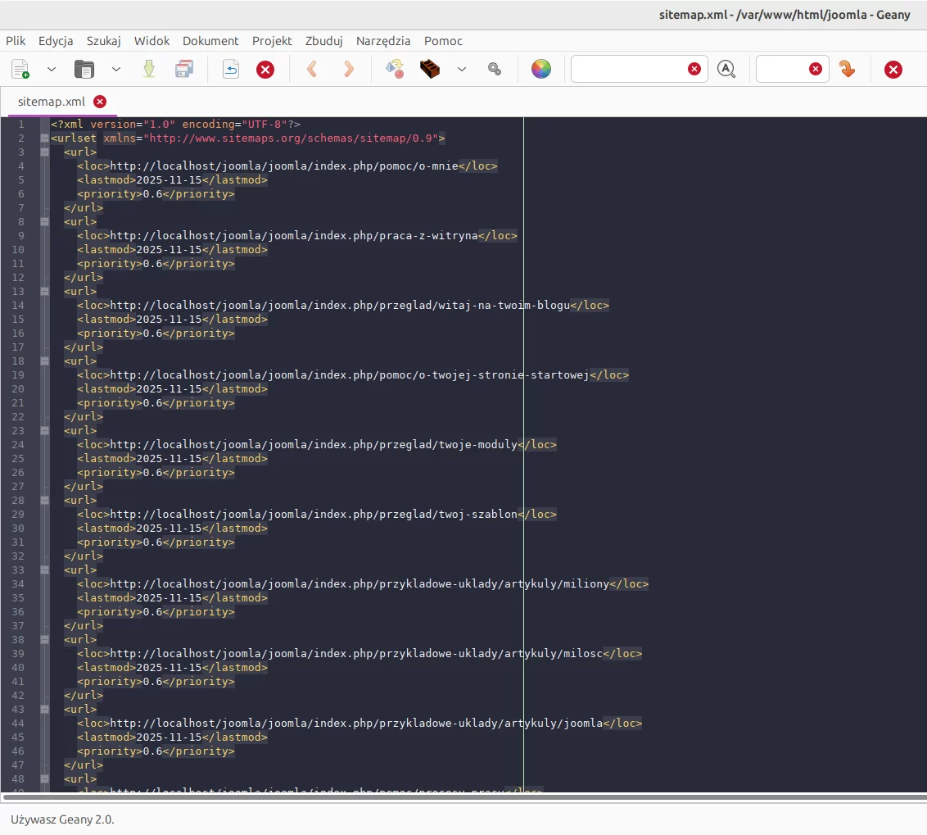Open an existing file icon
The image size is (927, 835).
click(84, 69)
